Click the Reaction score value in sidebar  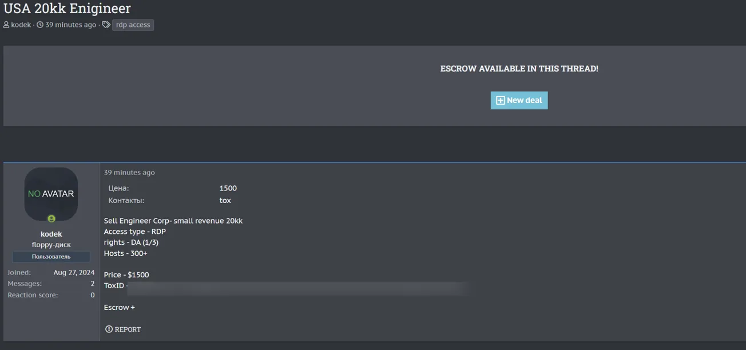click(92, 295)
